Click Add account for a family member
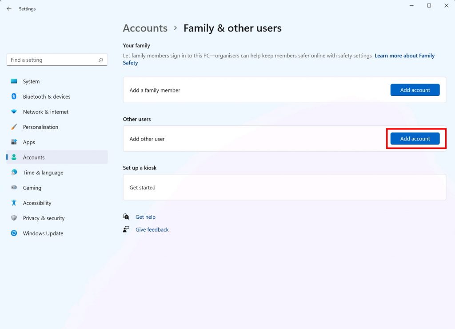The width and height of the screenshot is (455, 329). (x=415, y=90)
